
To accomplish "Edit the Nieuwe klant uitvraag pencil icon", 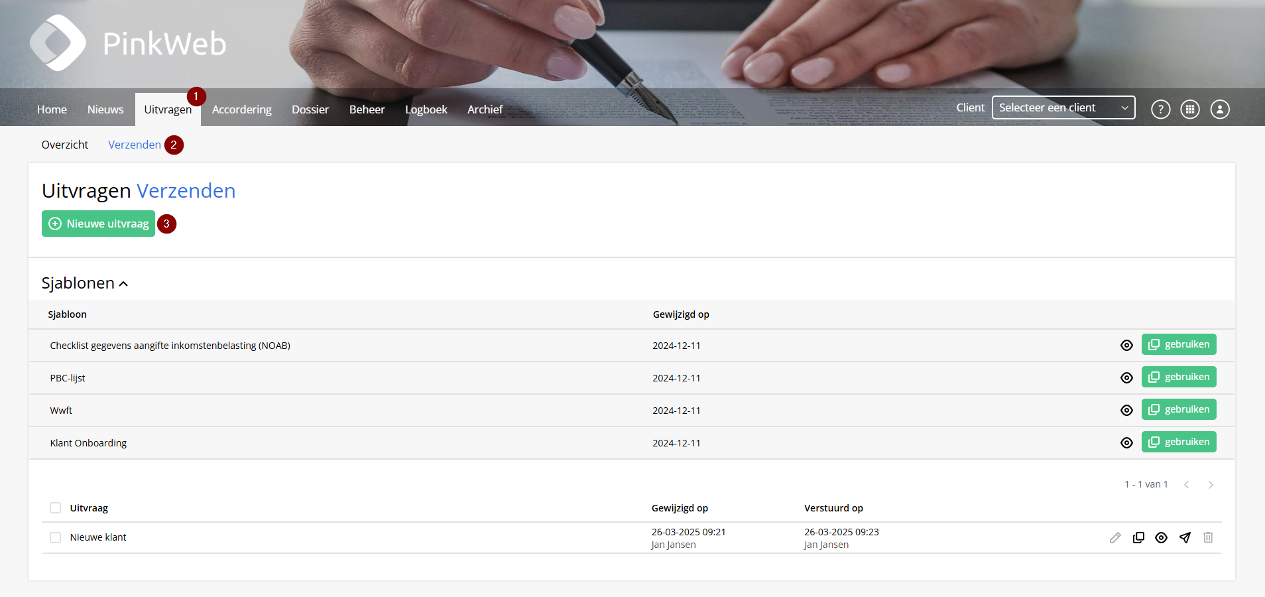I will 1115,537.
